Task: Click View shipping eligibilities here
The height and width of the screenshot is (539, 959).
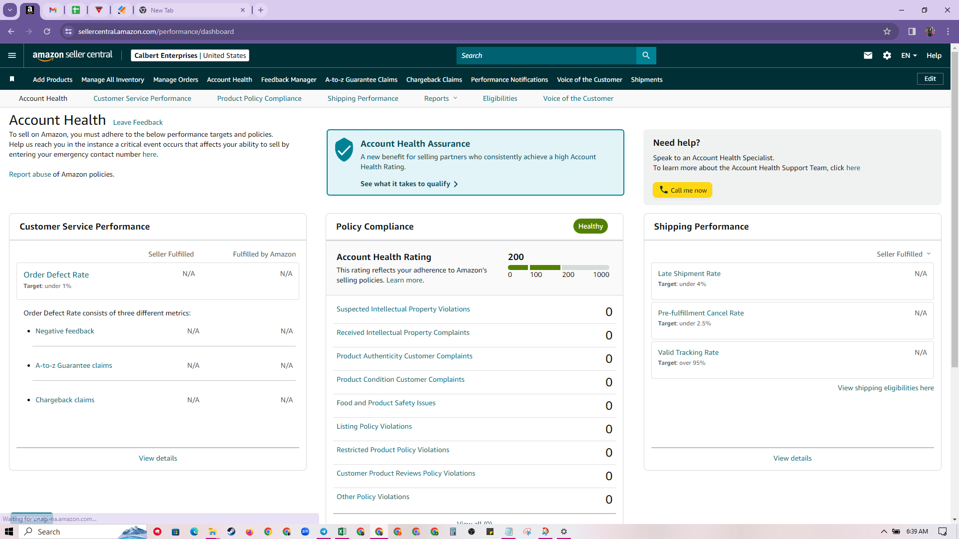Action: tap(886, 388)
